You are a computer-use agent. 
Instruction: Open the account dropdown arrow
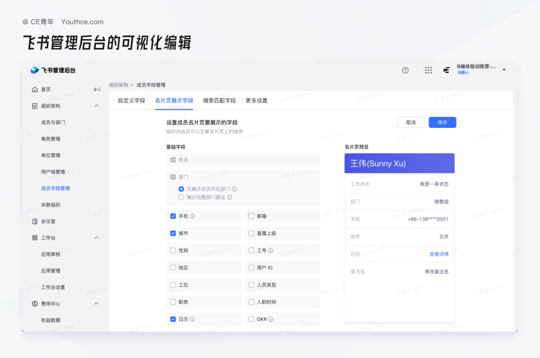pyautogui.click(x=504, y=70)
